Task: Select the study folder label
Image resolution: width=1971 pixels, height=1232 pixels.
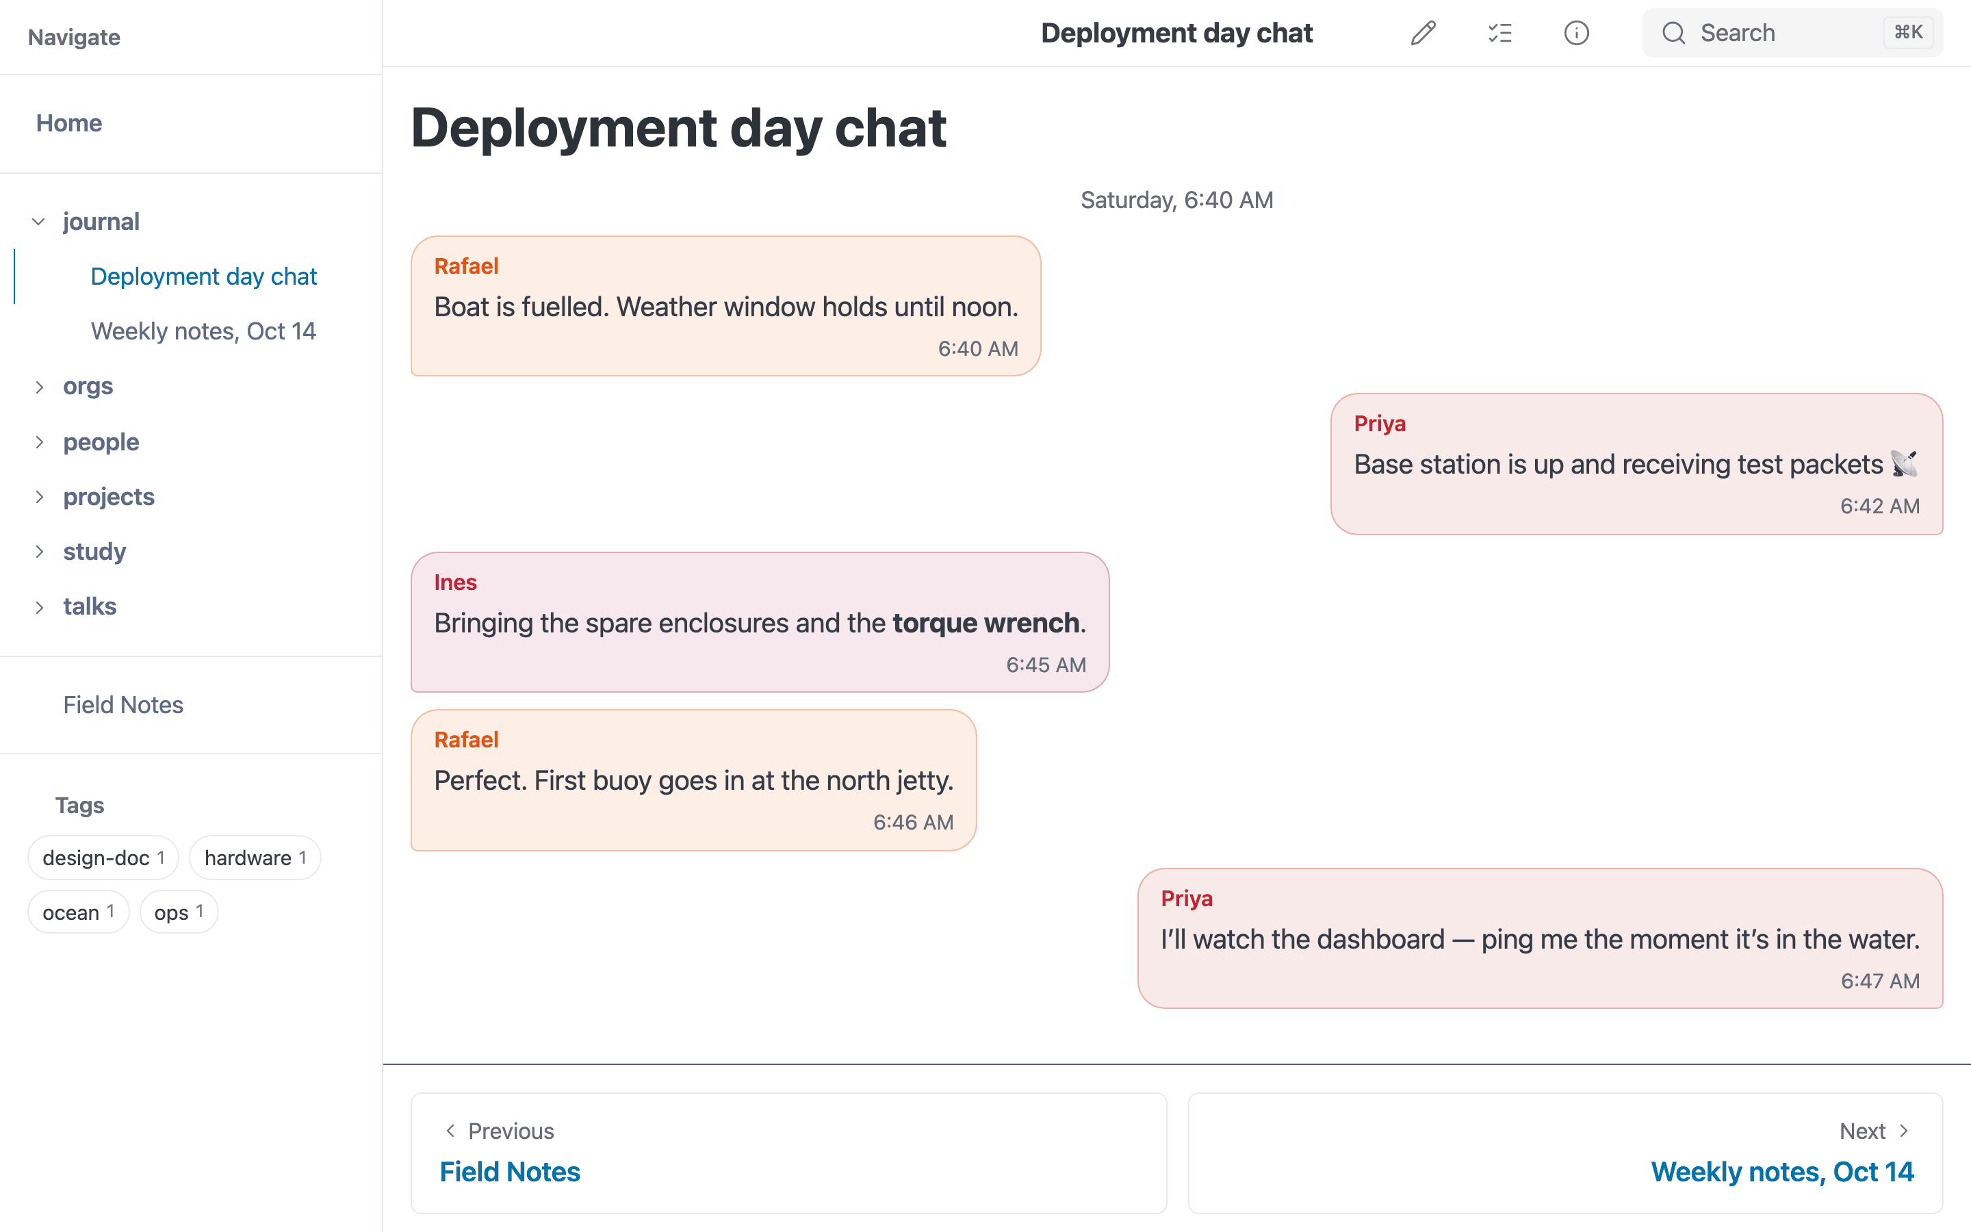Action: pos(94,552)
